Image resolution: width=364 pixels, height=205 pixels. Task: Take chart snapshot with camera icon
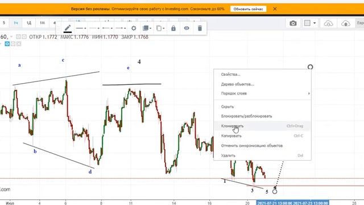[x=293, y=23]
